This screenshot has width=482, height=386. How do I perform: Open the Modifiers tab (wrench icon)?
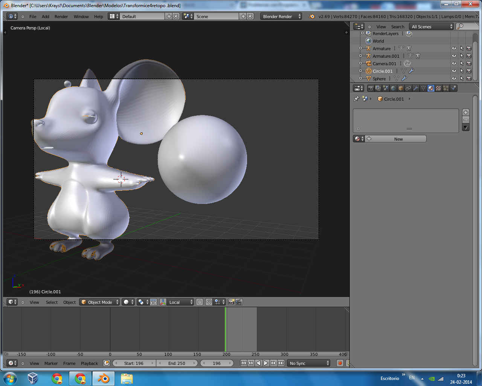tap(416, 88)
